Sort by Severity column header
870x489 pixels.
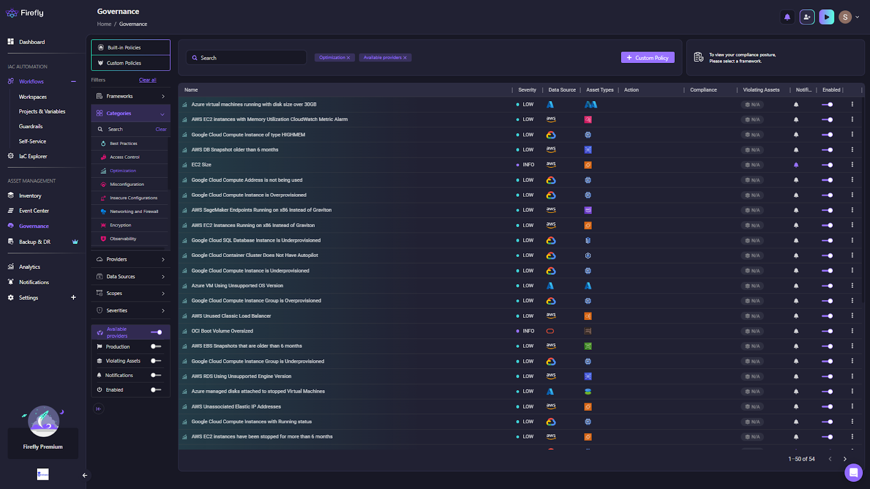[x=527, y=90]
